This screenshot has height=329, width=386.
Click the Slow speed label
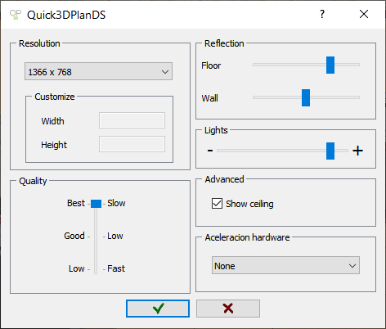pyautogui.click(x=116, y=203)
